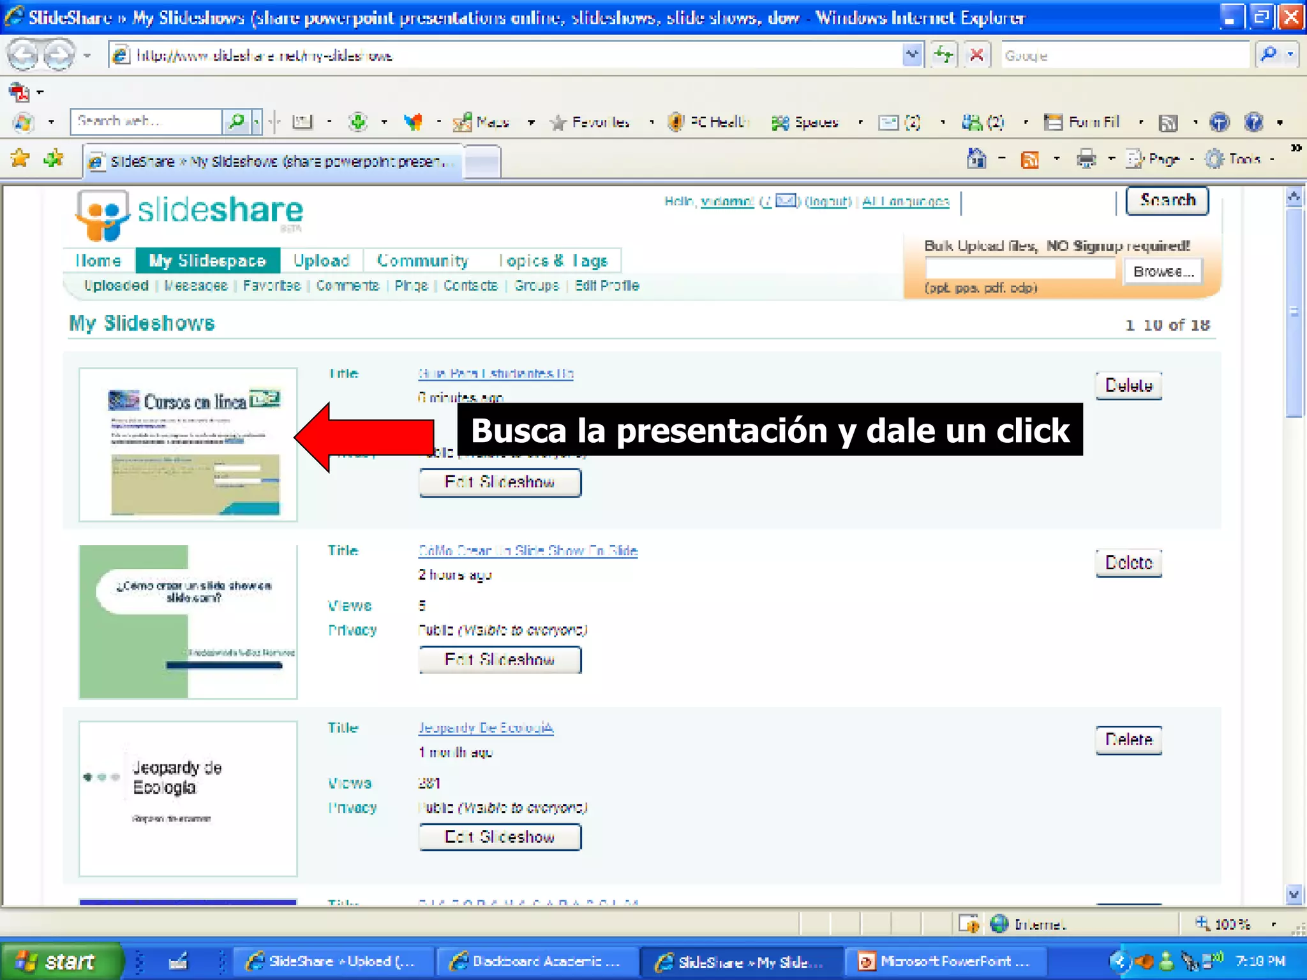Click the new tab button
Viewport: 1307px width, 980px height.
click(x=482, y=161)
